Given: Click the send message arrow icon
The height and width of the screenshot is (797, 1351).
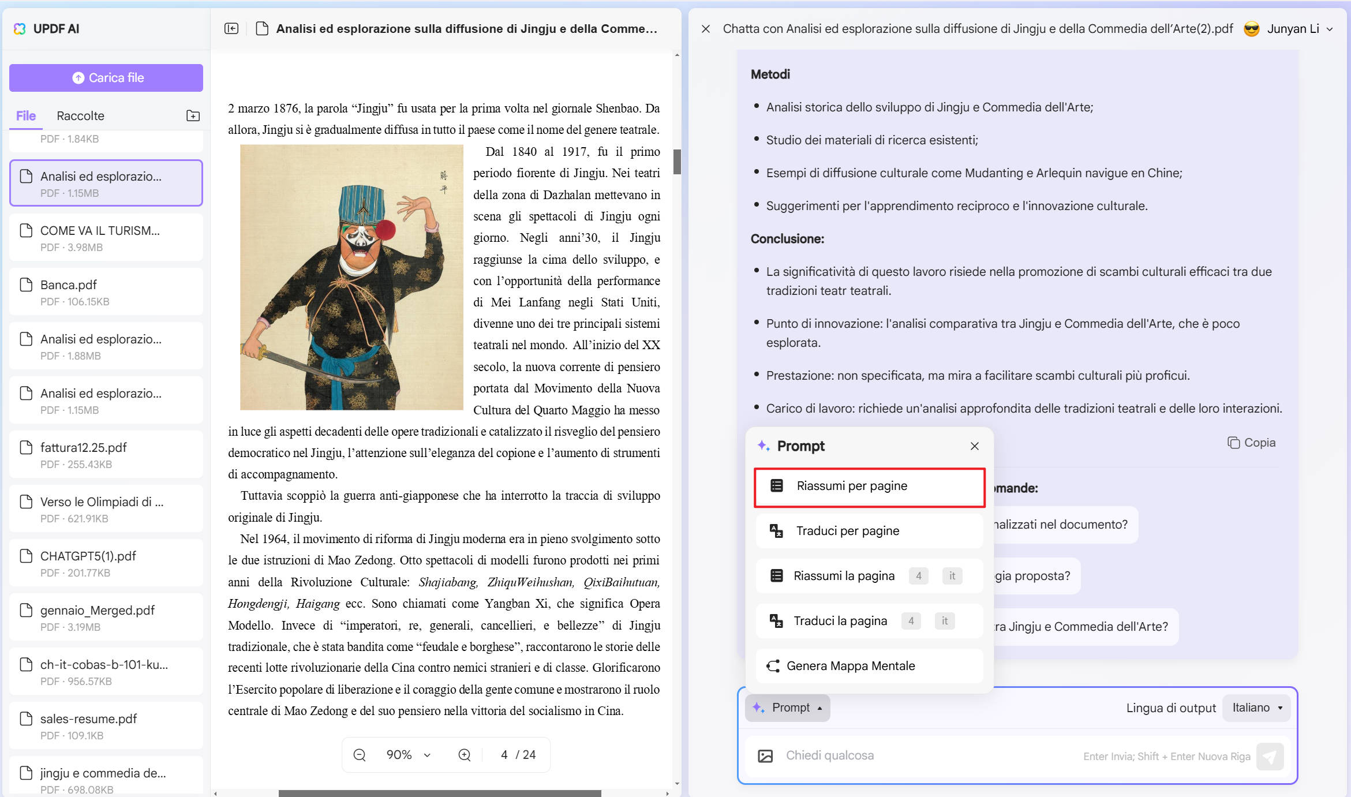Looking at the screenshot, I should (x=1270, y=756).
